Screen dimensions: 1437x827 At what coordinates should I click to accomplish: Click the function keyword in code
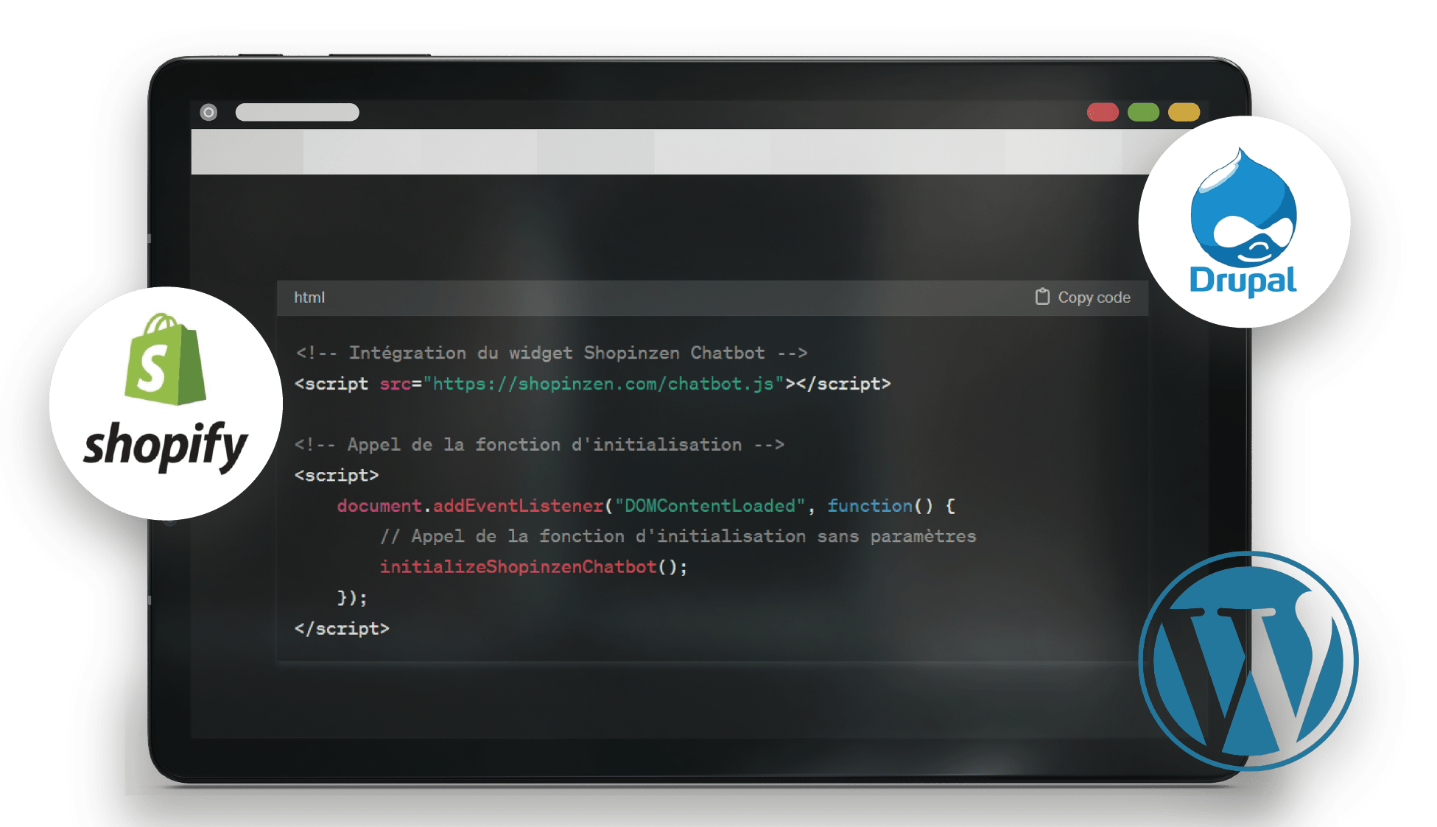tap(869, 506)
